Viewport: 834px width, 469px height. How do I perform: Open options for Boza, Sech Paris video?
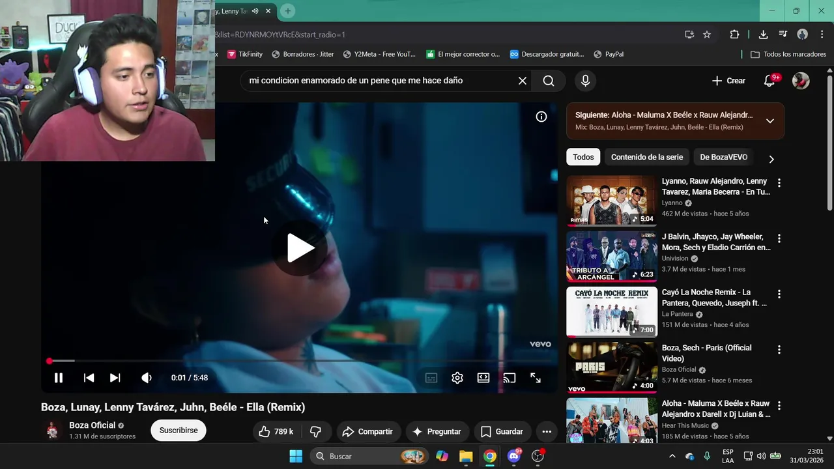point(779,350)
